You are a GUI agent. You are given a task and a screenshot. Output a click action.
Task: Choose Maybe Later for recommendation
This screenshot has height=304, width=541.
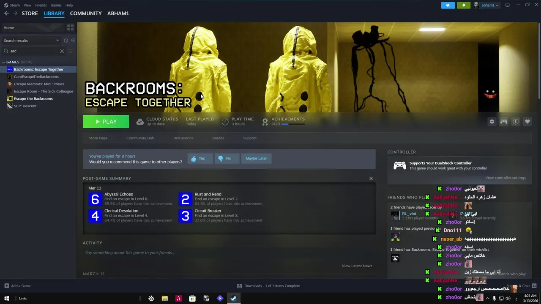256,158
